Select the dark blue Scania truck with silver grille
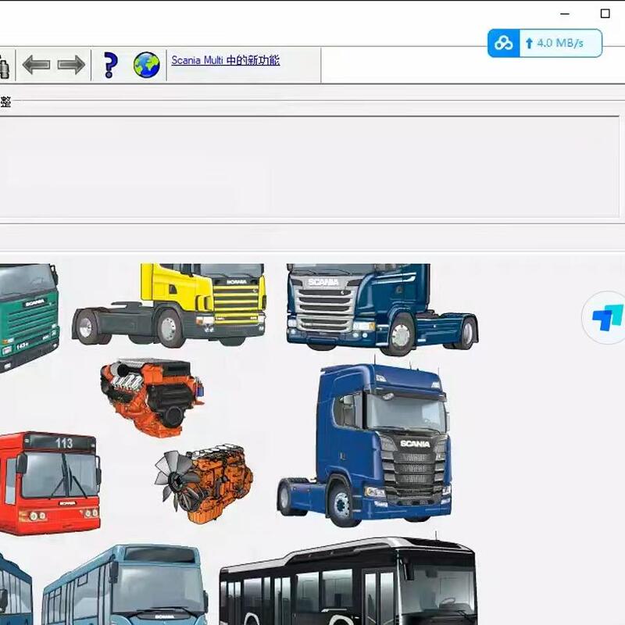Viewport: 625px width, 625px height. pos(383,309)
